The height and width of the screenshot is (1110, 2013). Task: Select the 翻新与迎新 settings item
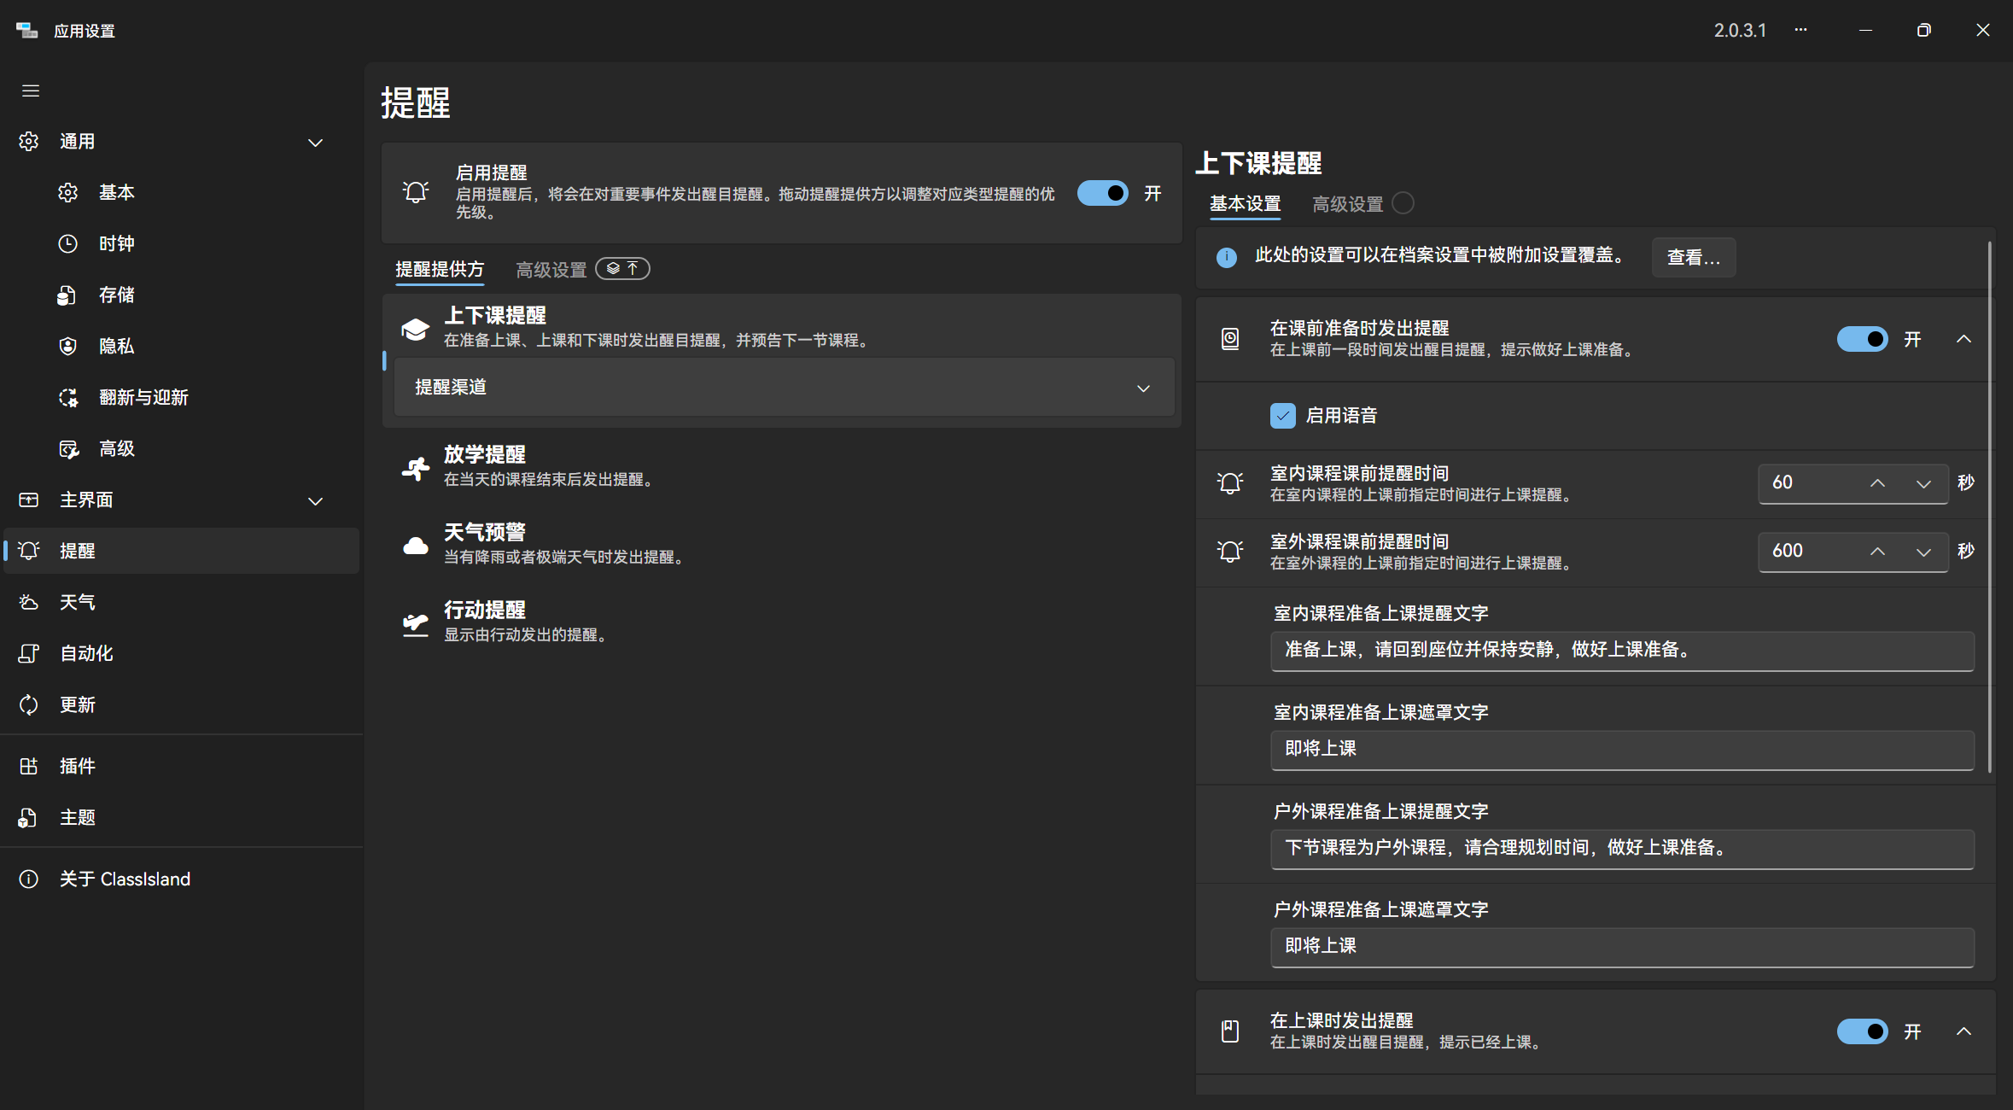143,397
